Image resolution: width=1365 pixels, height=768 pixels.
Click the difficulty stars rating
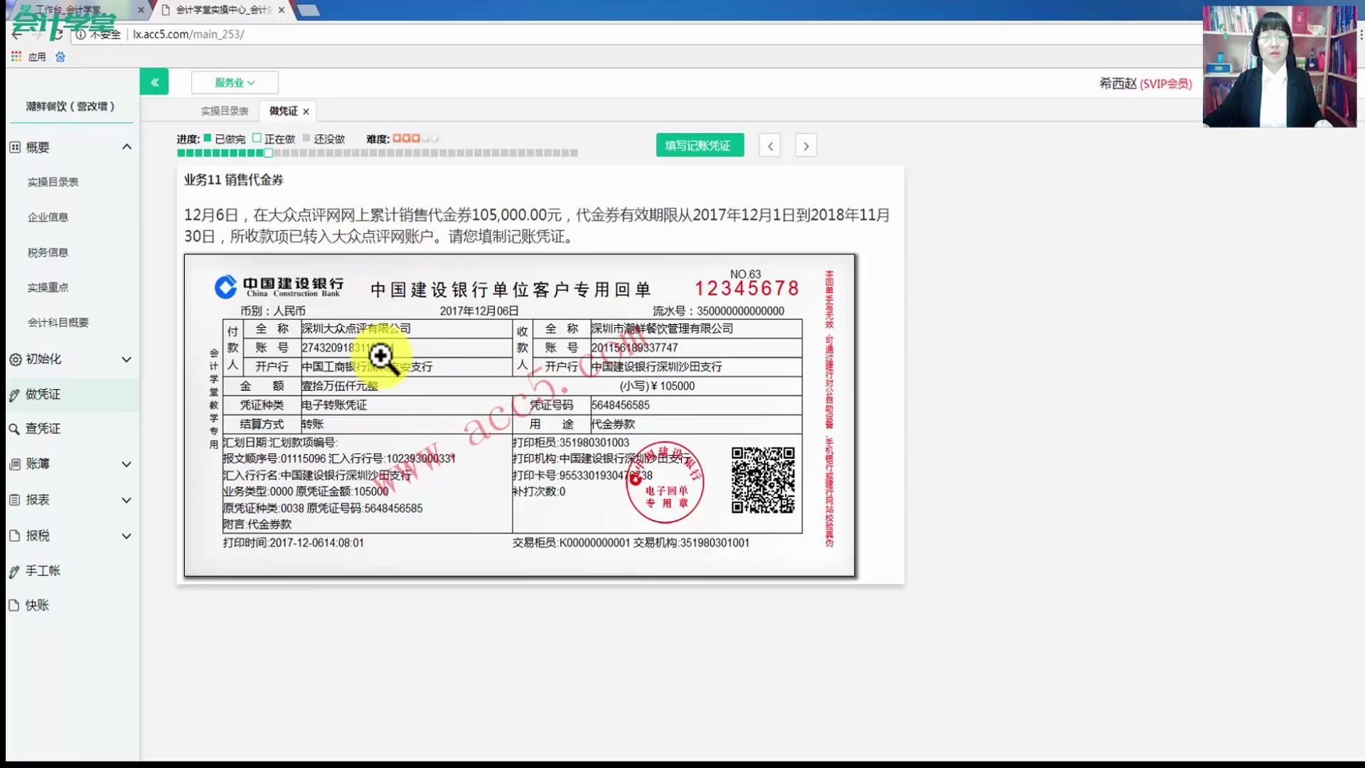click(x=416, y=139)
